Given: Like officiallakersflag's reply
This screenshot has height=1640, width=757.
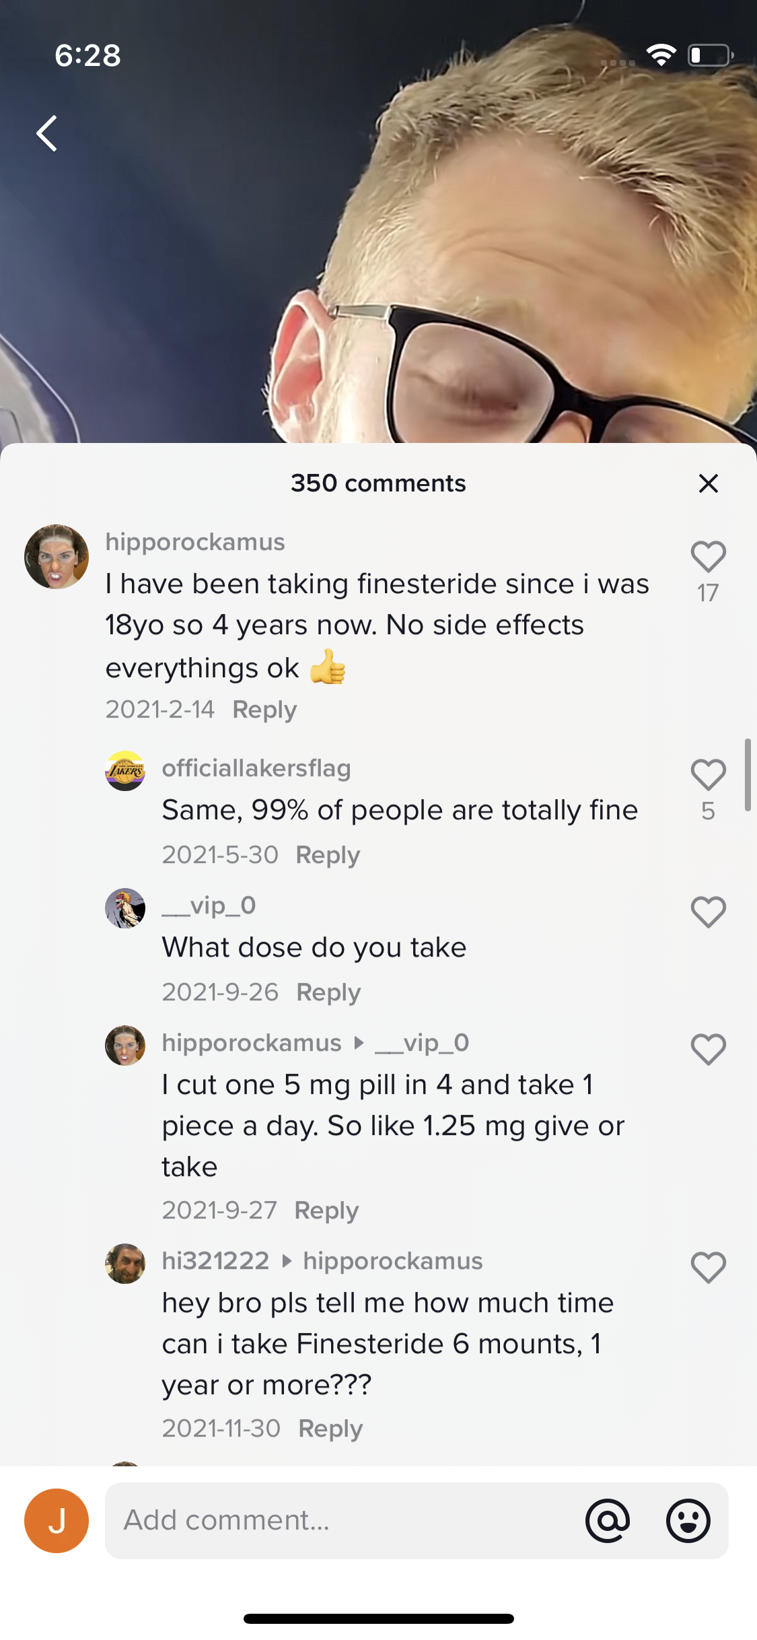Looking at the screenshot, I should pos(709,775).
